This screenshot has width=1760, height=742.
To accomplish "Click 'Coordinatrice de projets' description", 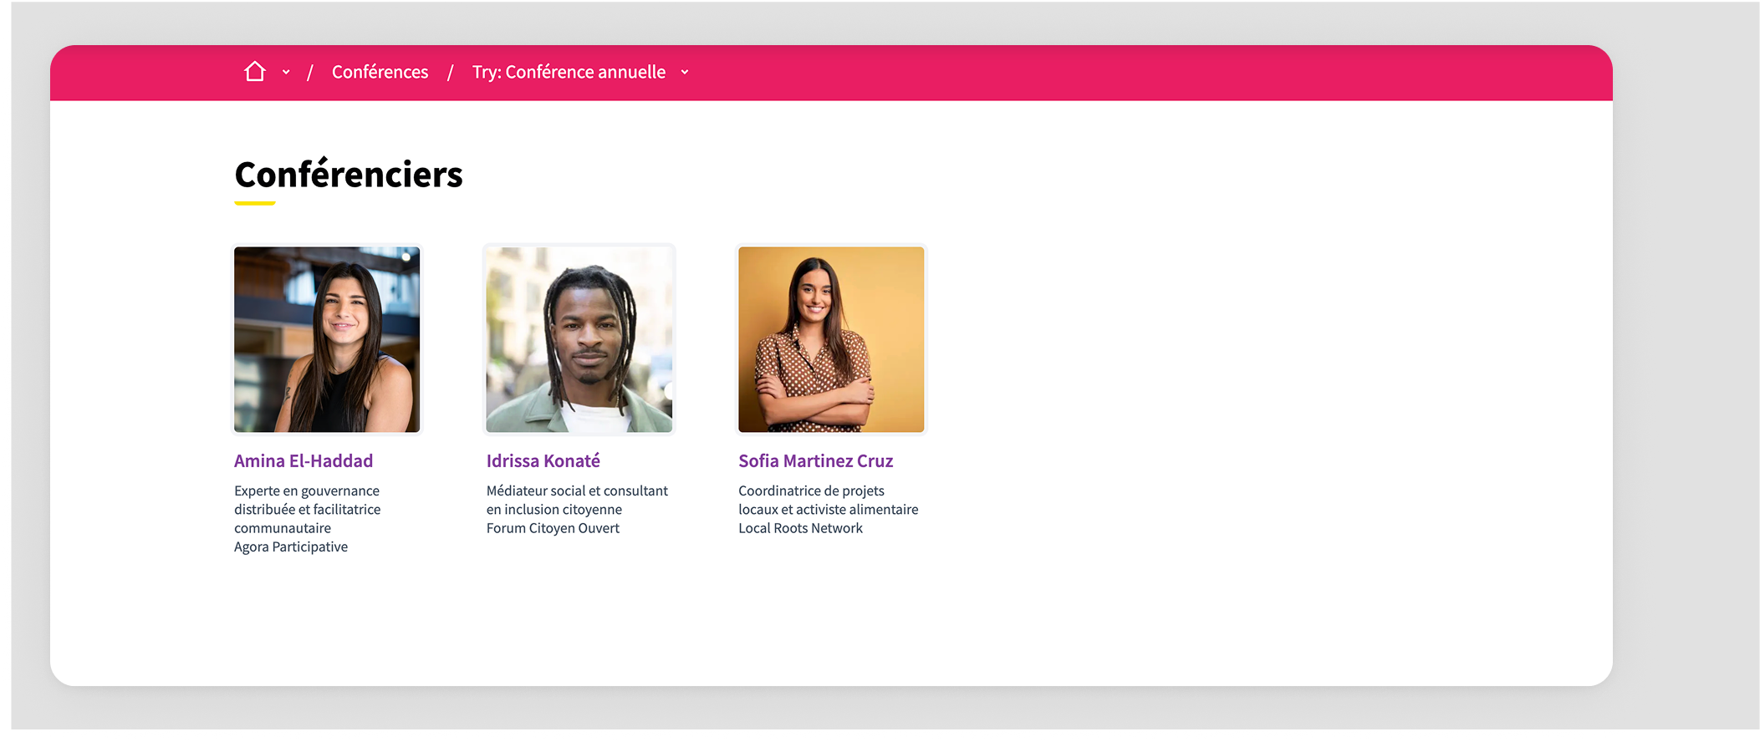I will click(828, 500).
